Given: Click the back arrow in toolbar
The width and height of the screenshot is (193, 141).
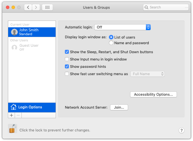Looking at the screenshot, I should (28, 7).
